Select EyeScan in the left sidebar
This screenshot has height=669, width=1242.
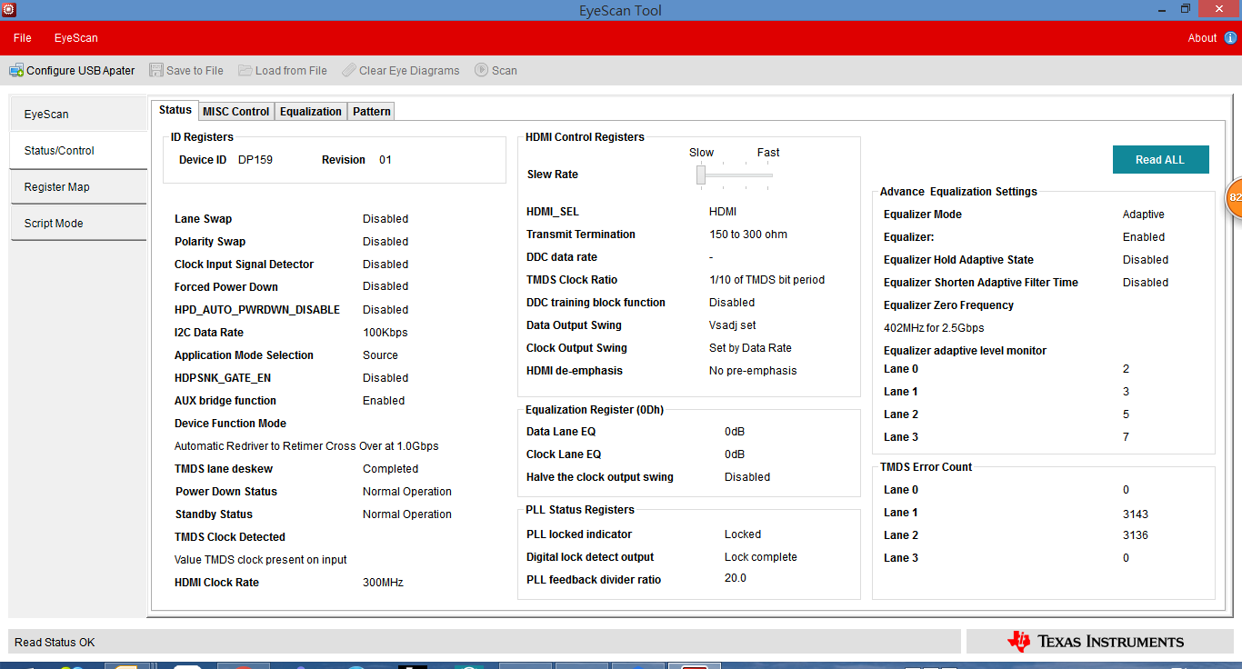[79, 115]
